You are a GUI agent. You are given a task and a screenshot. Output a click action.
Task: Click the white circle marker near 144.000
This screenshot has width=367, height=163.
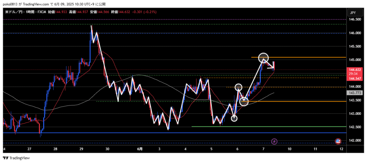238,87
